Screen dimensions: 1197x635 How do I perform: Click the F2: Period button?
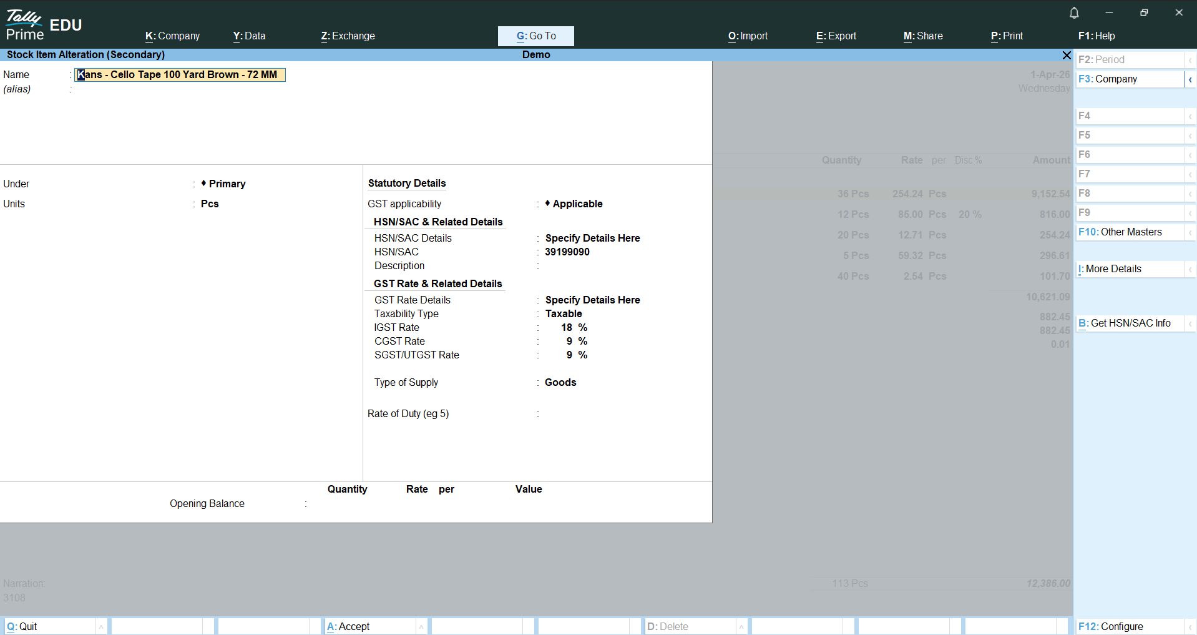[x=1130, y=59]
